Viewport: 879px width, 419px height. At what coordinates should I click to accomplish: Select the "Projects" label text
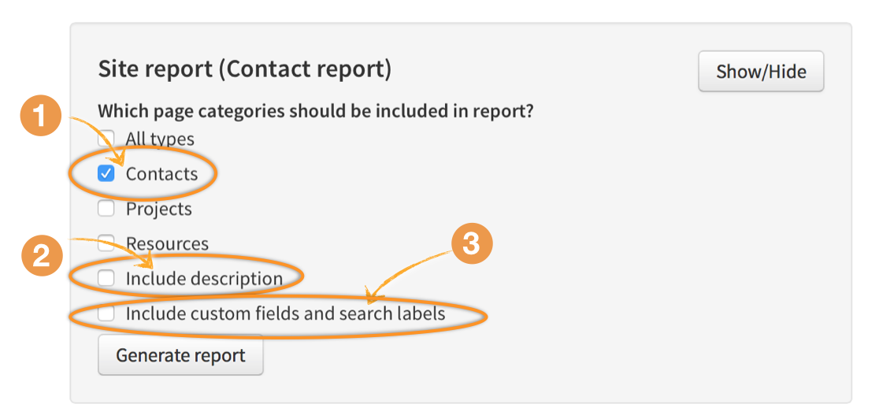158,209
